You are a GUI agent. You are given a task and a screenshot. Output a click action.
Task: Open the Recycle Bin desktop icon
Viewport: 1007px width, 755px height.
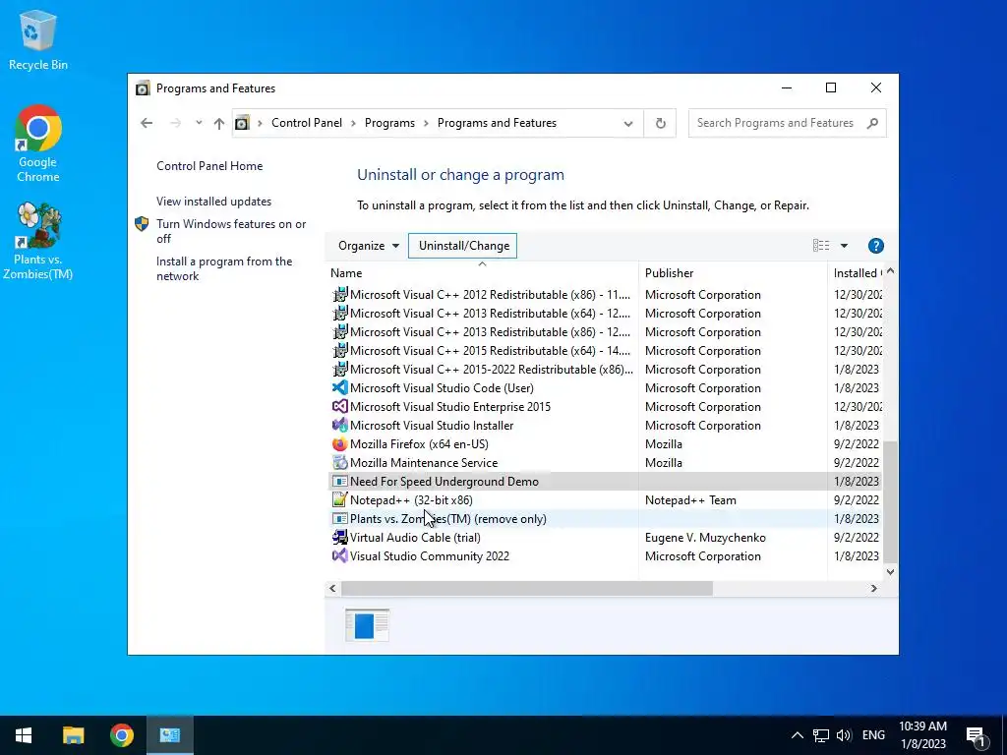coord(38,39)
